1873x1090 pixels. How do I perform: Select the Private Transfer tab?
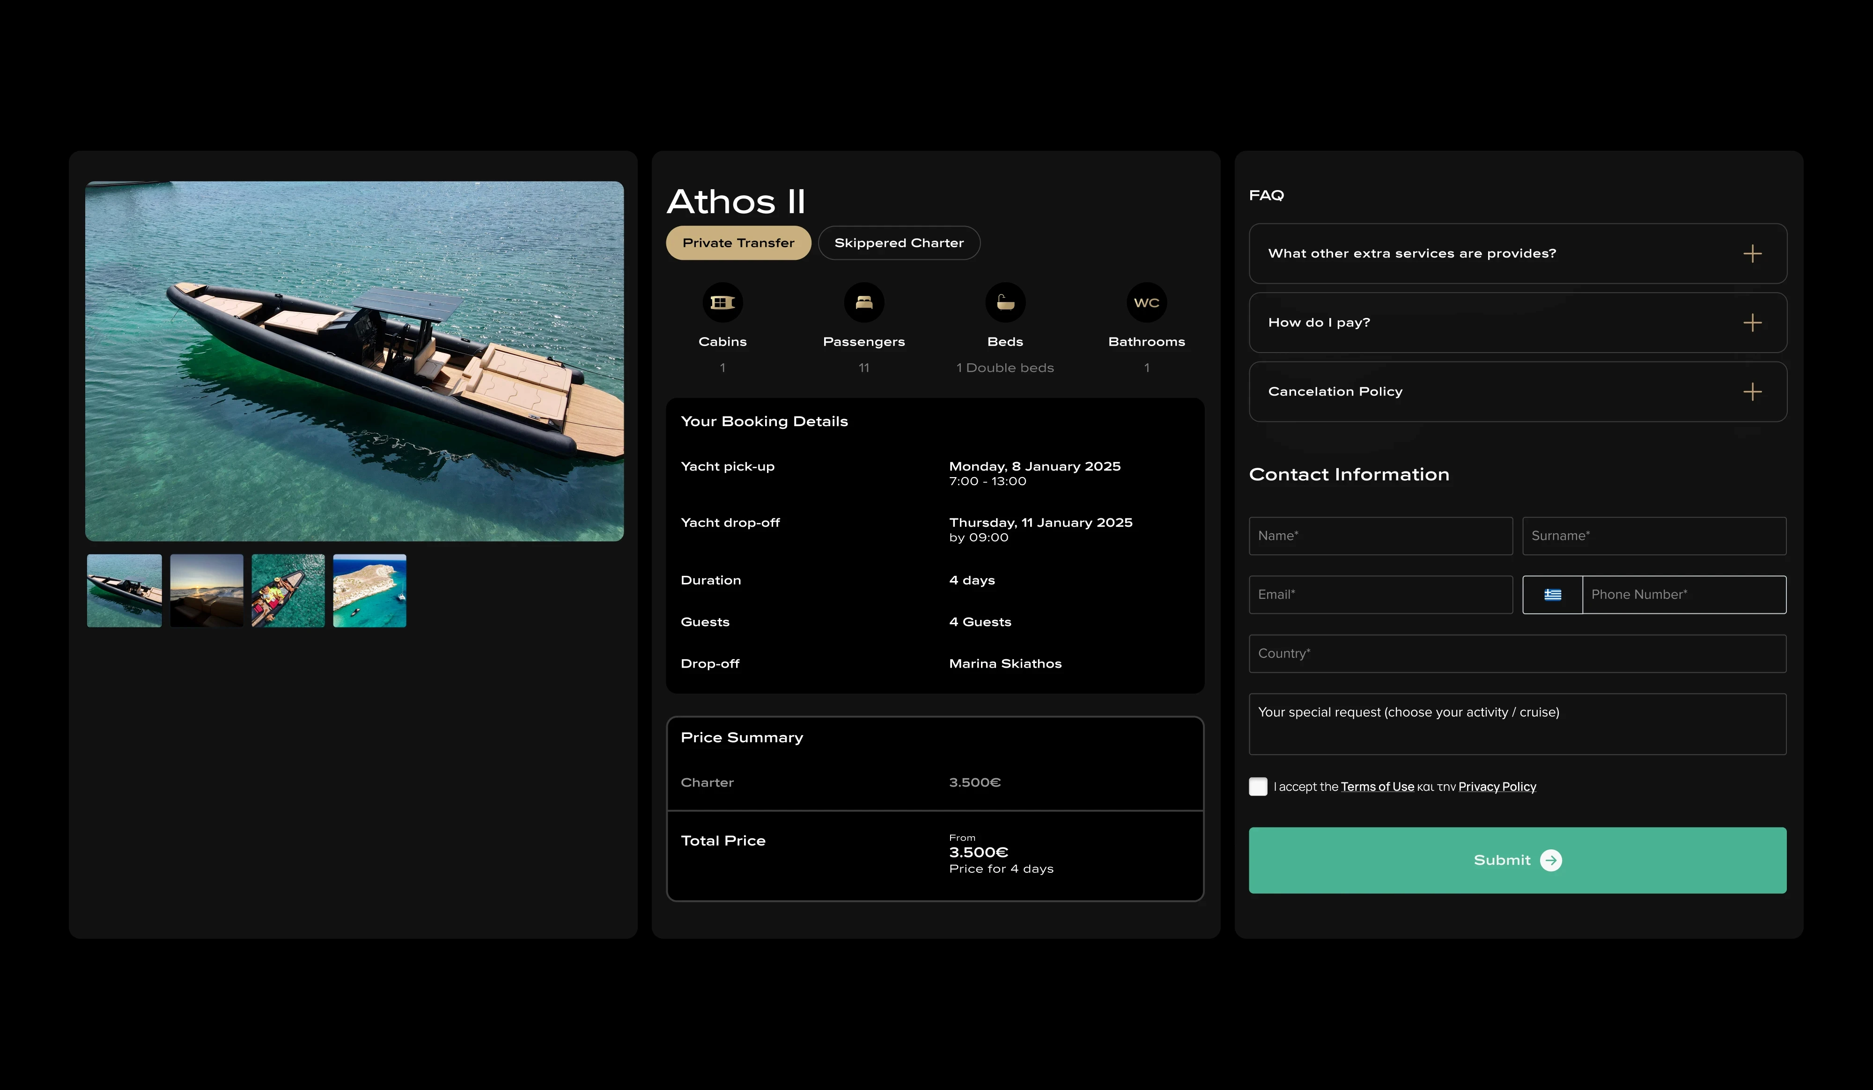click(738, 243)
